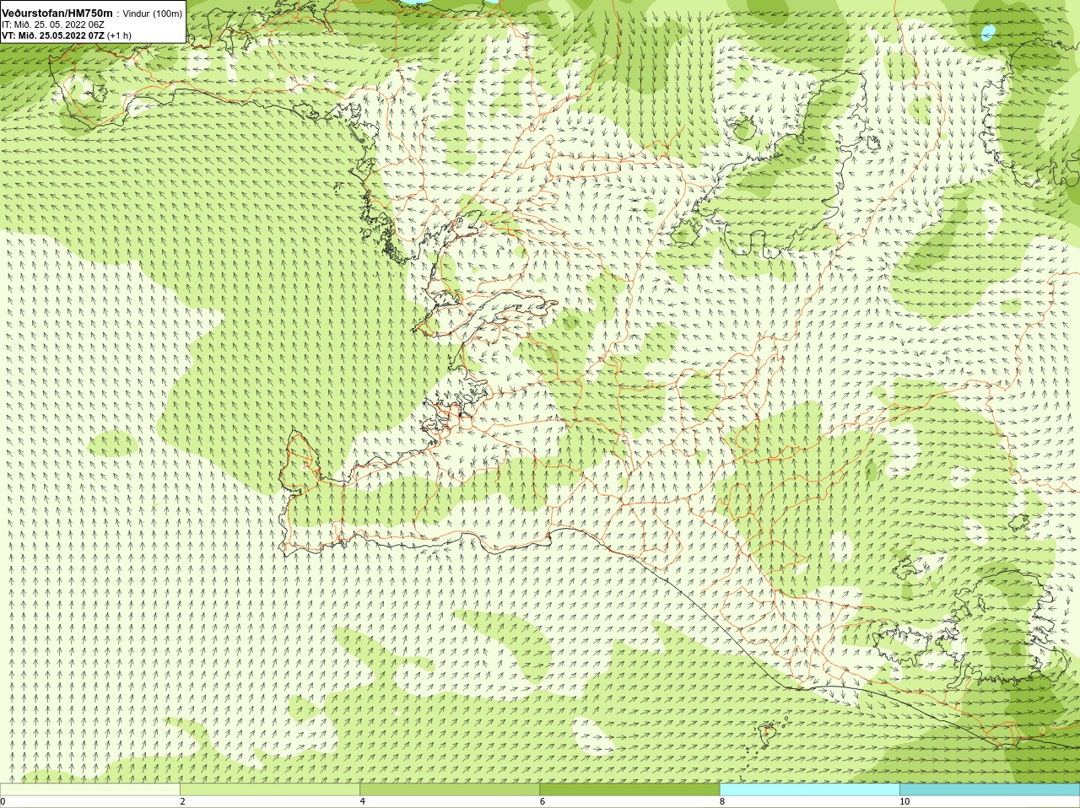Click the legend scale label '4'

pyautogui.click(x=362, y=801)
